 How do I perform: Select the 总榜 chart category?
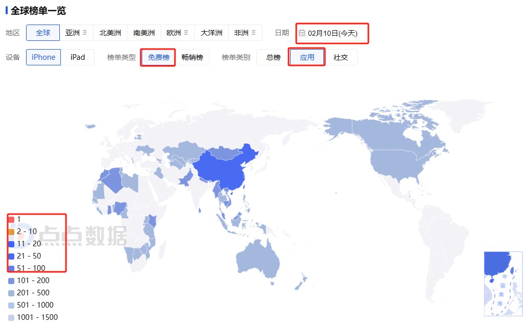[273, 57]
